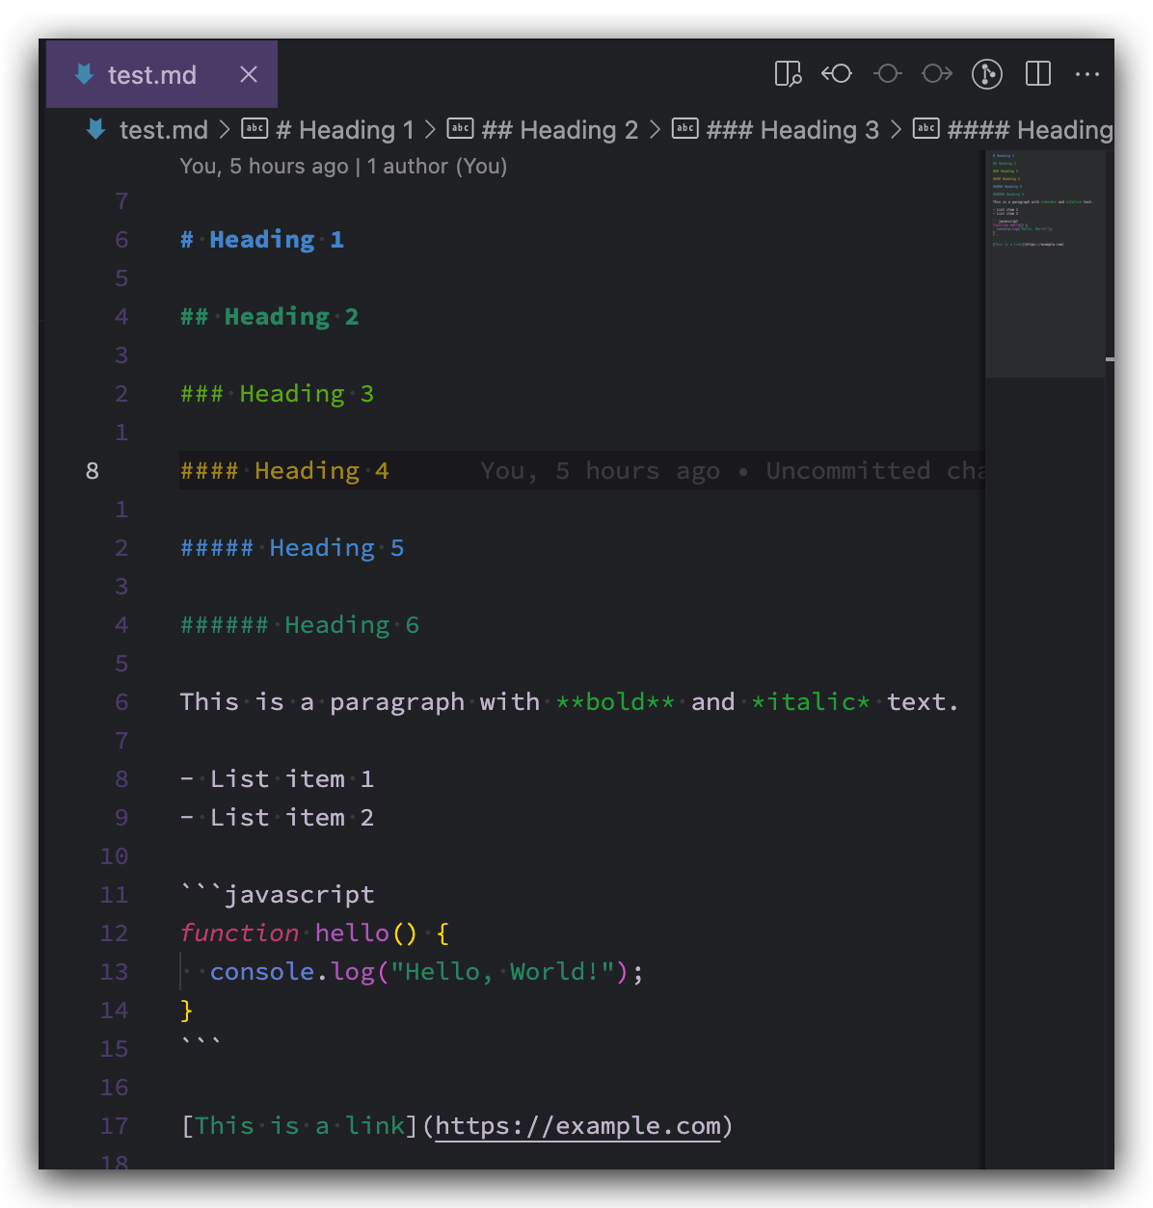This screenshot has width=1153, height=1208.
Task: Place cursor on '## Heading 2' line
Action: point(269,317)
